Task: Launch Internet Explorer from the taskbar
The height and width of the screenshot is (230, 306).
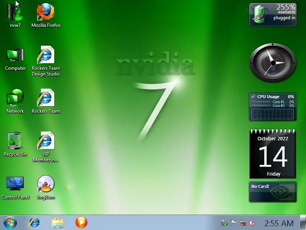Action: 34,223
